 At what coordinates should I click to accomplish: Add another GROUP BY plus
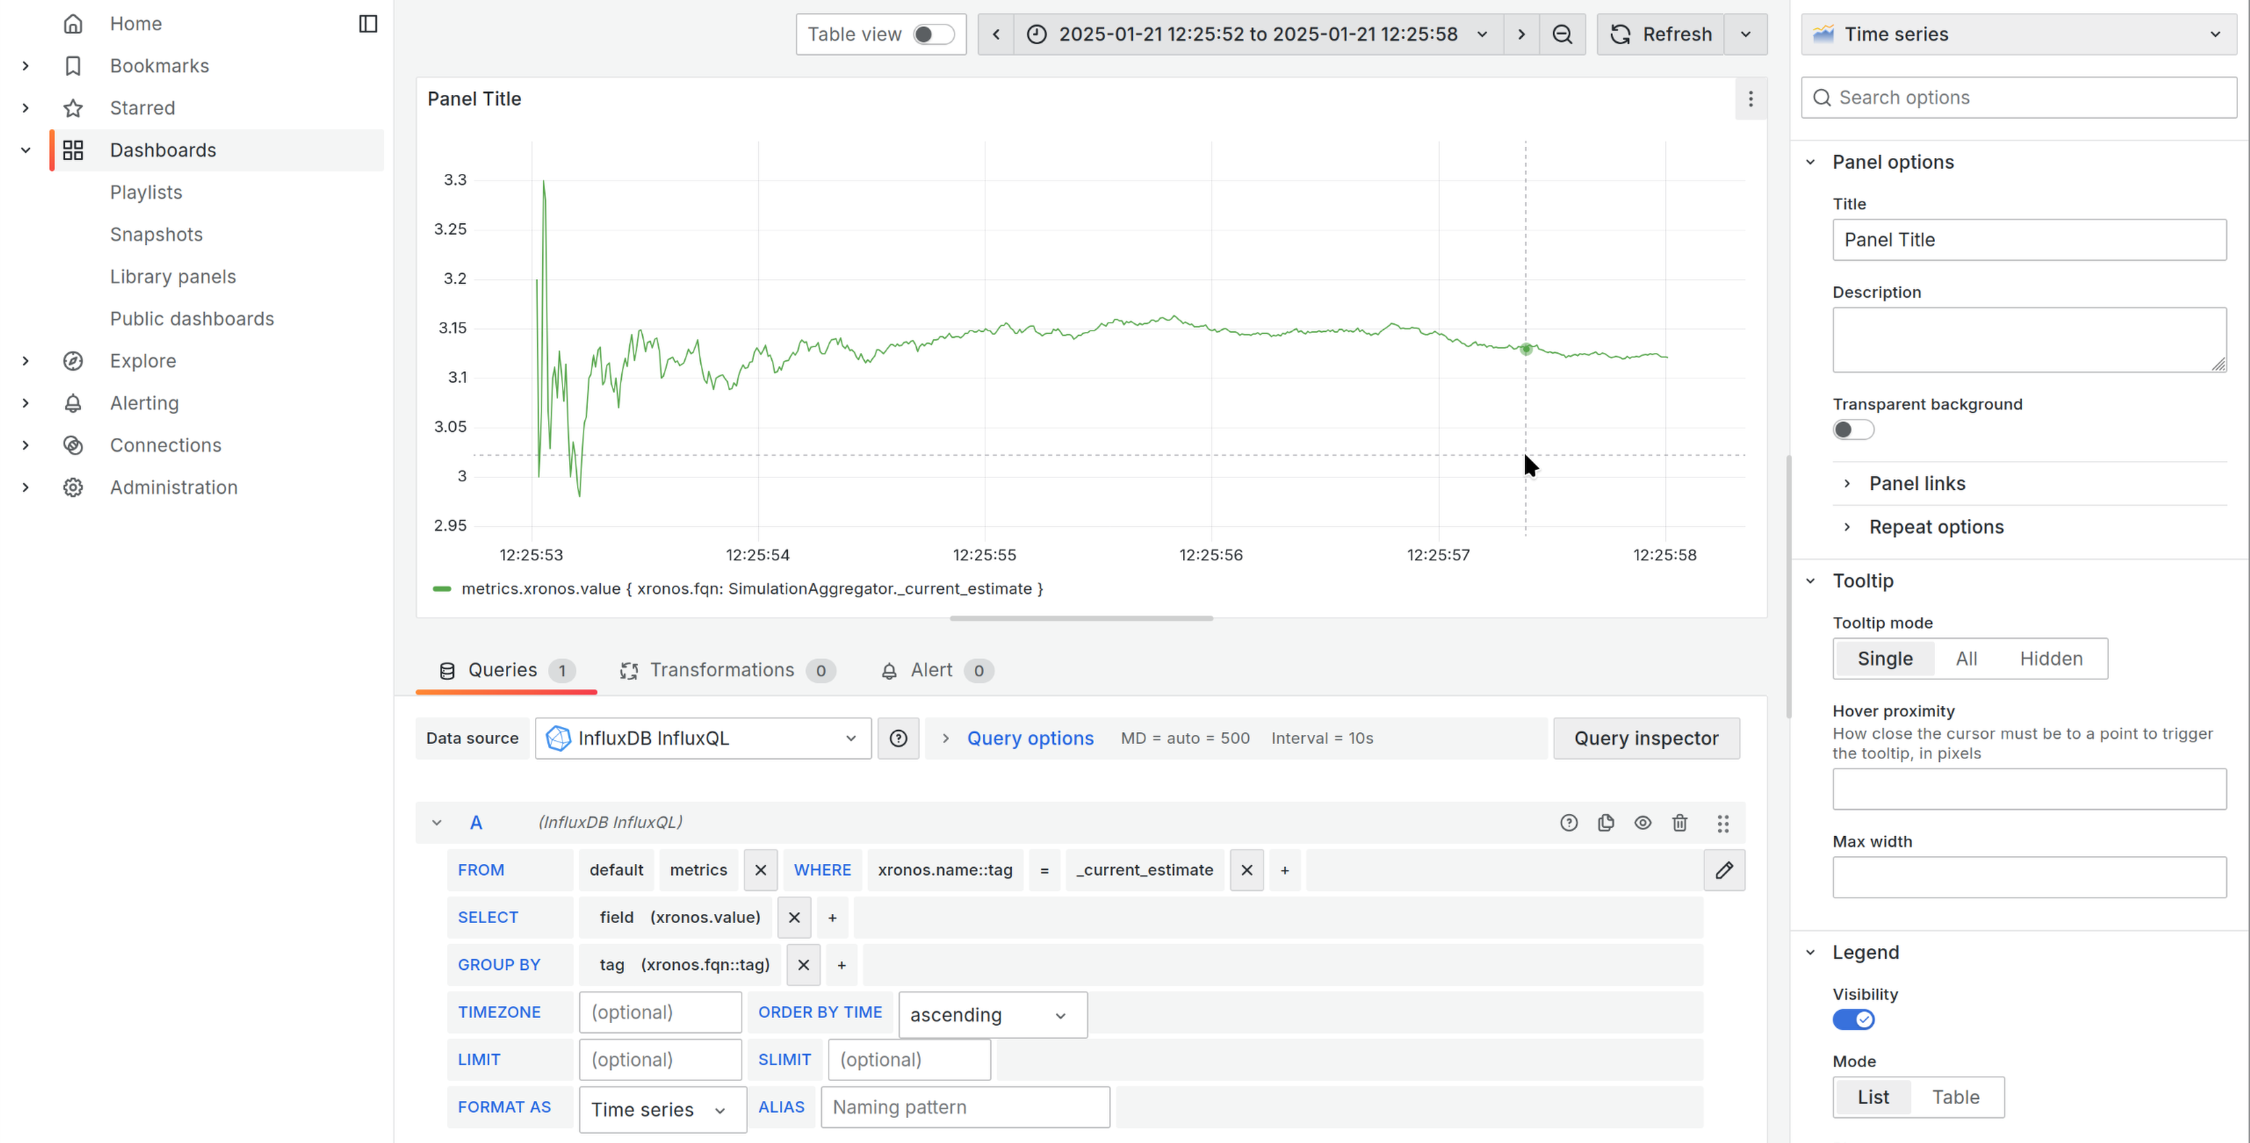click(x=842, y=965)
